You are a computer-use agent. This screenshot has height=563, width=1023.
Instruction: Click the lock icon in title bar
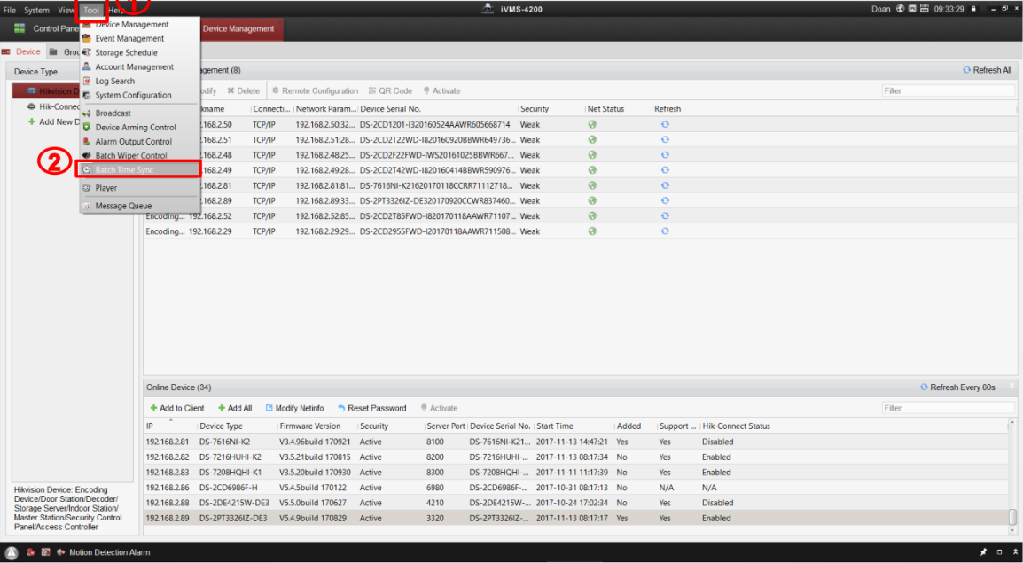(x=973, y=9)
